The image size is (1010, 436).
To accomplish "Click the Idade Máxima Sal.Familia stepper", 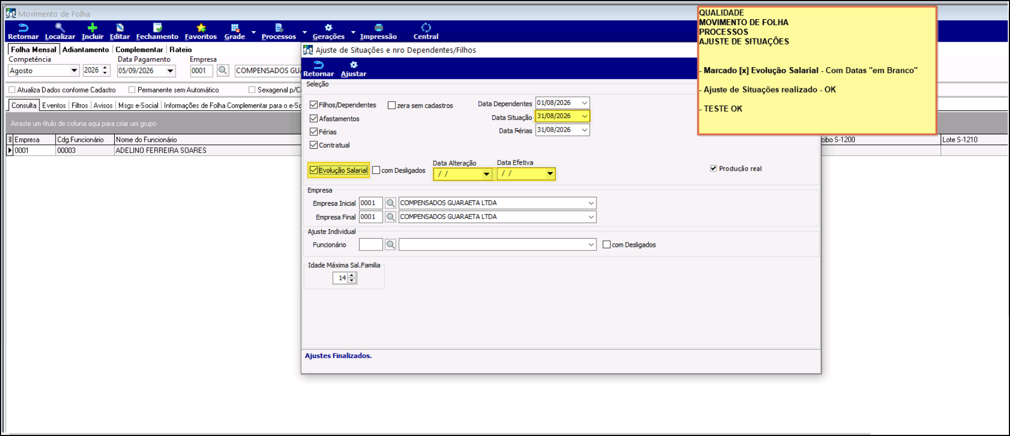I will point(352,278).
